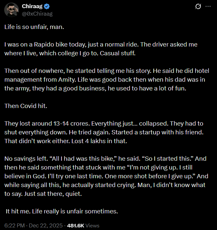Click the blue verified badge
This screenshot has height=230, width=217.
[x=46, y=7]
